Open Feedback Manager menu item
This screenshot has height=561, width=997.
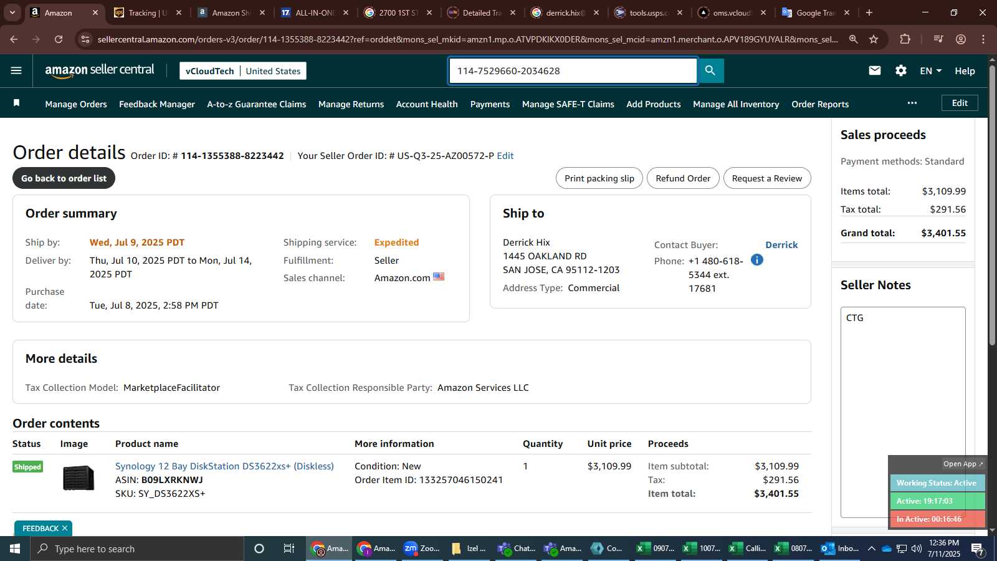[x=157, y=104]
